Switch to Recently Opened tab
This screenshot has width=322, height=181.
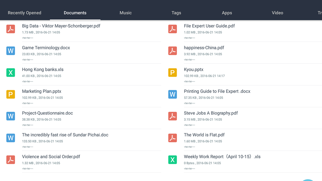pos(24,13)
